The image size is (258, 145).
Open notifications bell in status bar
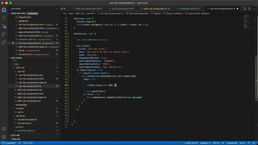point(254,143)
